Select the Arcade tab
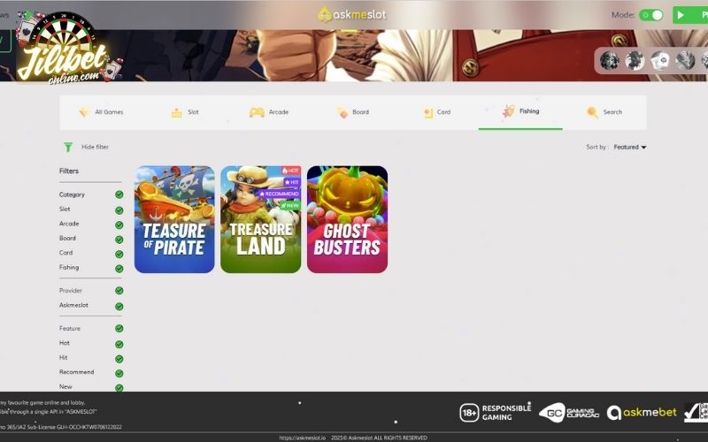The image size is (708, 442). tap(269, 112)
